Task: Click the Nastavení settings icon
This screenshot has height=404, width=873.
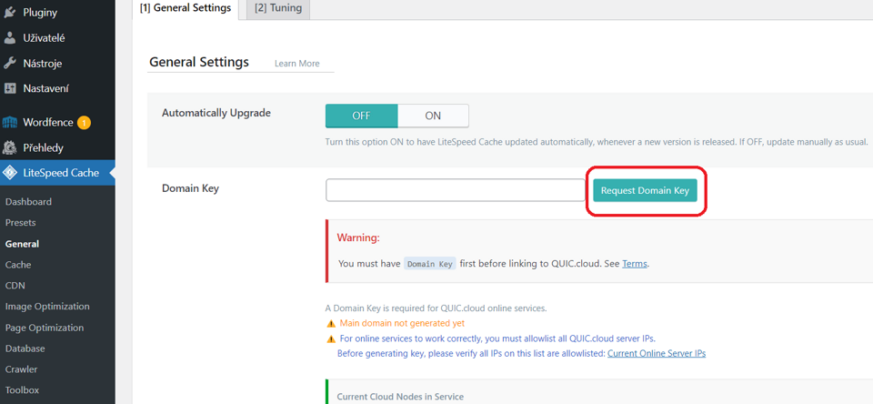Action: [x=9, y=88]
